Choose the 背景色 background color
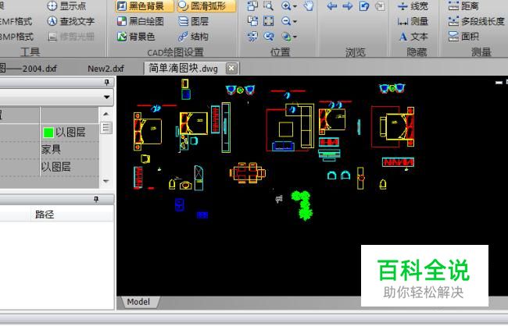This screenshot has height=326, width=508. [136, 37]
